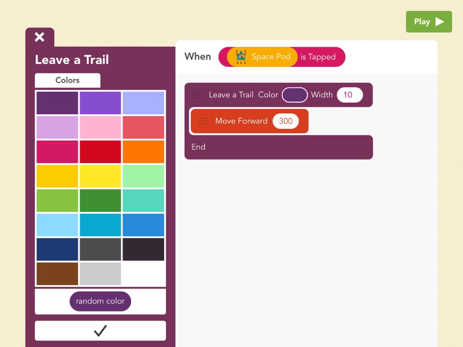The image size is (463, 347).
Task: Grab the Move Forward block handle
Action: click(203, 121)
